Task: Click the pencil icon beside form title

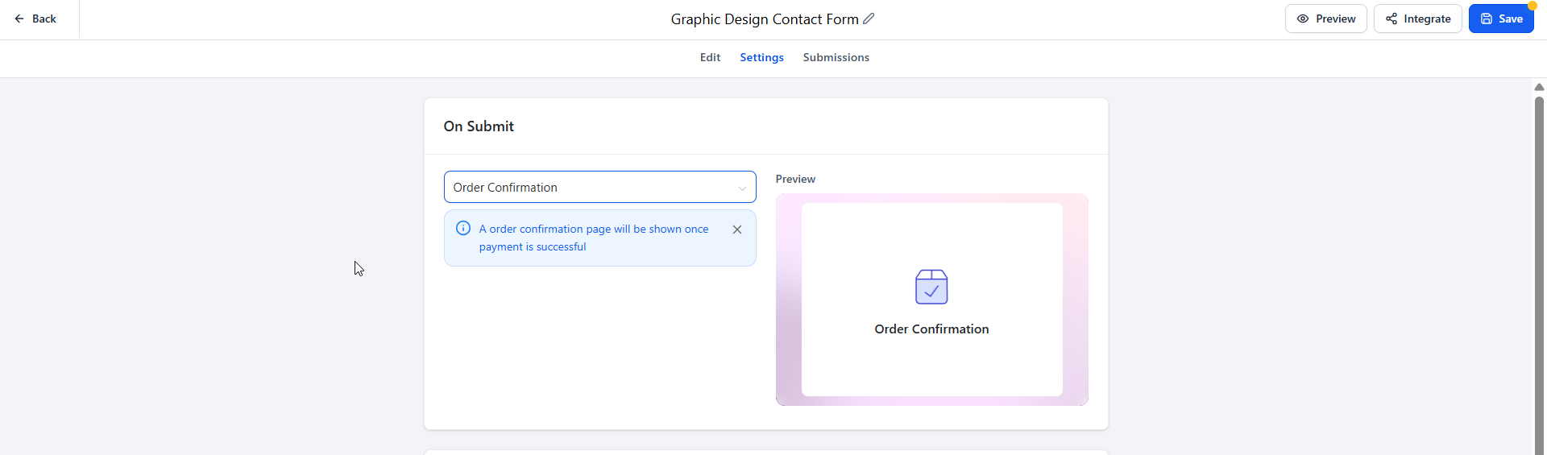Action: 869,19
